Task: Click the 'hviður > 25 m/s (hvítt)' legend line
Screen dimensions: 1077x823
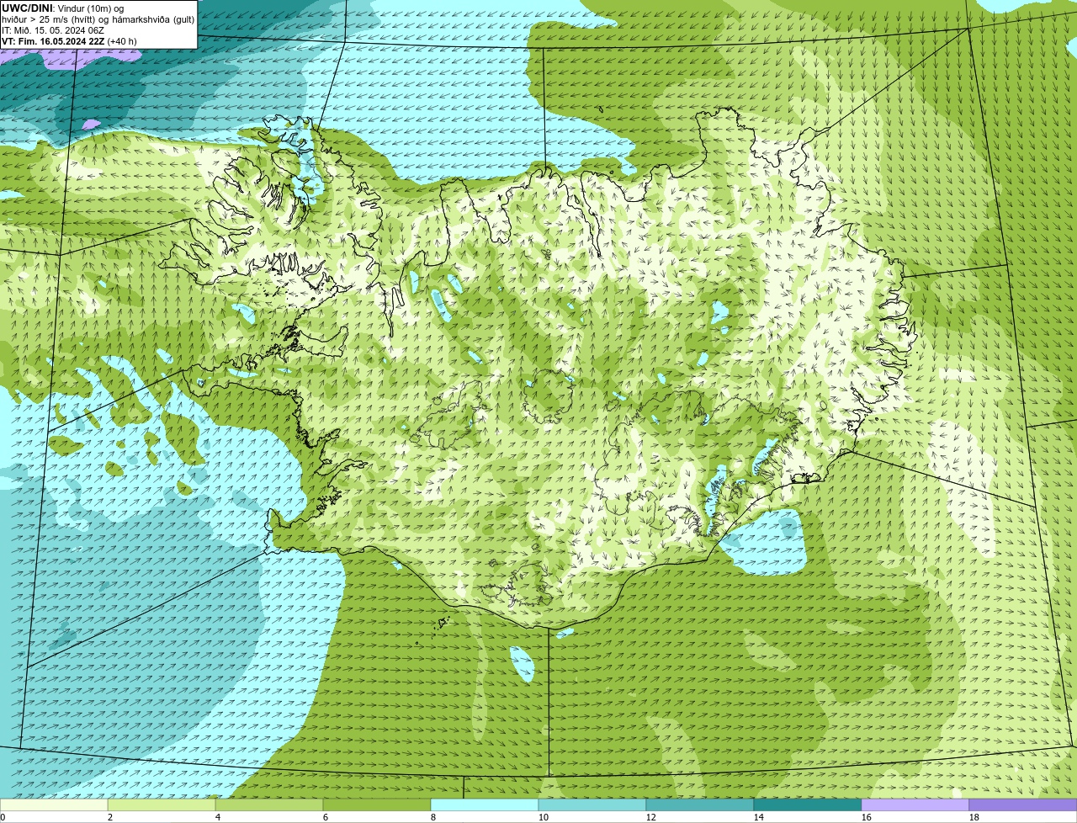Action: [x=50, y=19]
